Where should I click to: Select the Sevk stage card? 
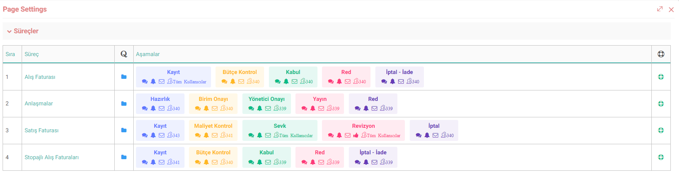tap(280, 130)
